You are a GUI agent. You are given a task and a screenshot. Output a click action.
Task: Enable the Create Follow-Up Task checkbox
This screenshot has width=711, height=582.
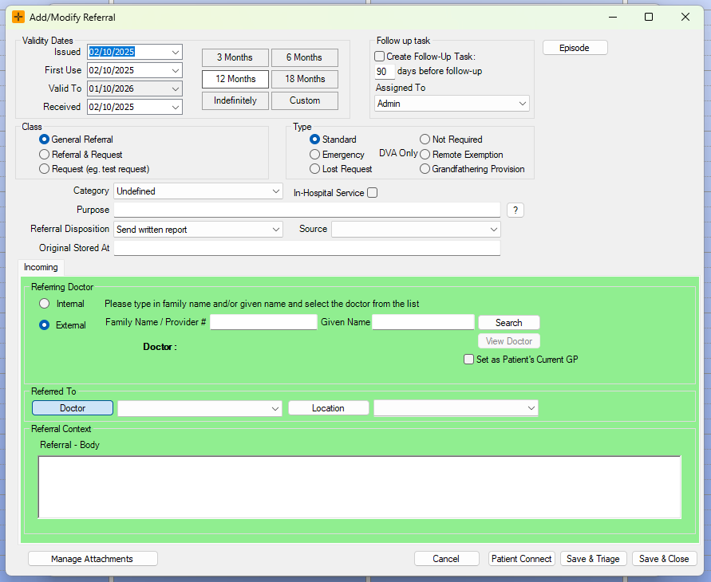click(380, 57)
